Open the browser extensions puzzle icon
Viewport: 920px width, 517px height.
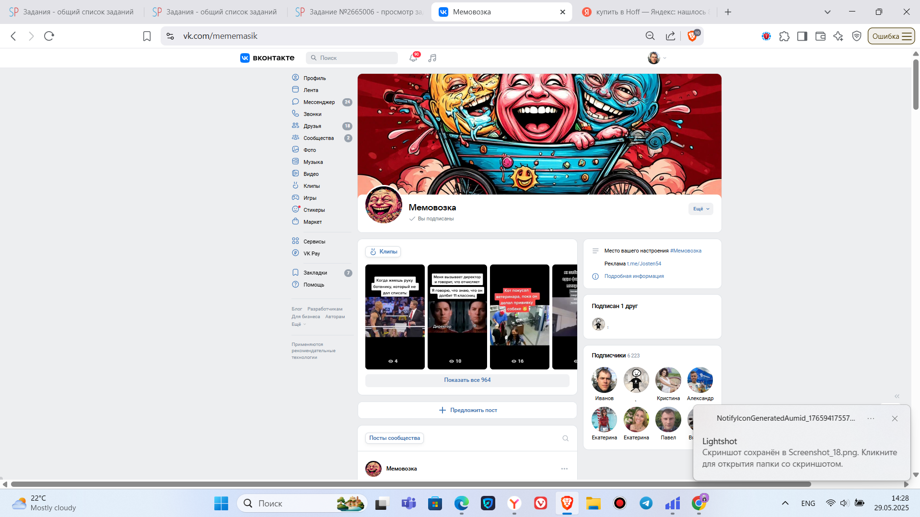coord(784,36)
